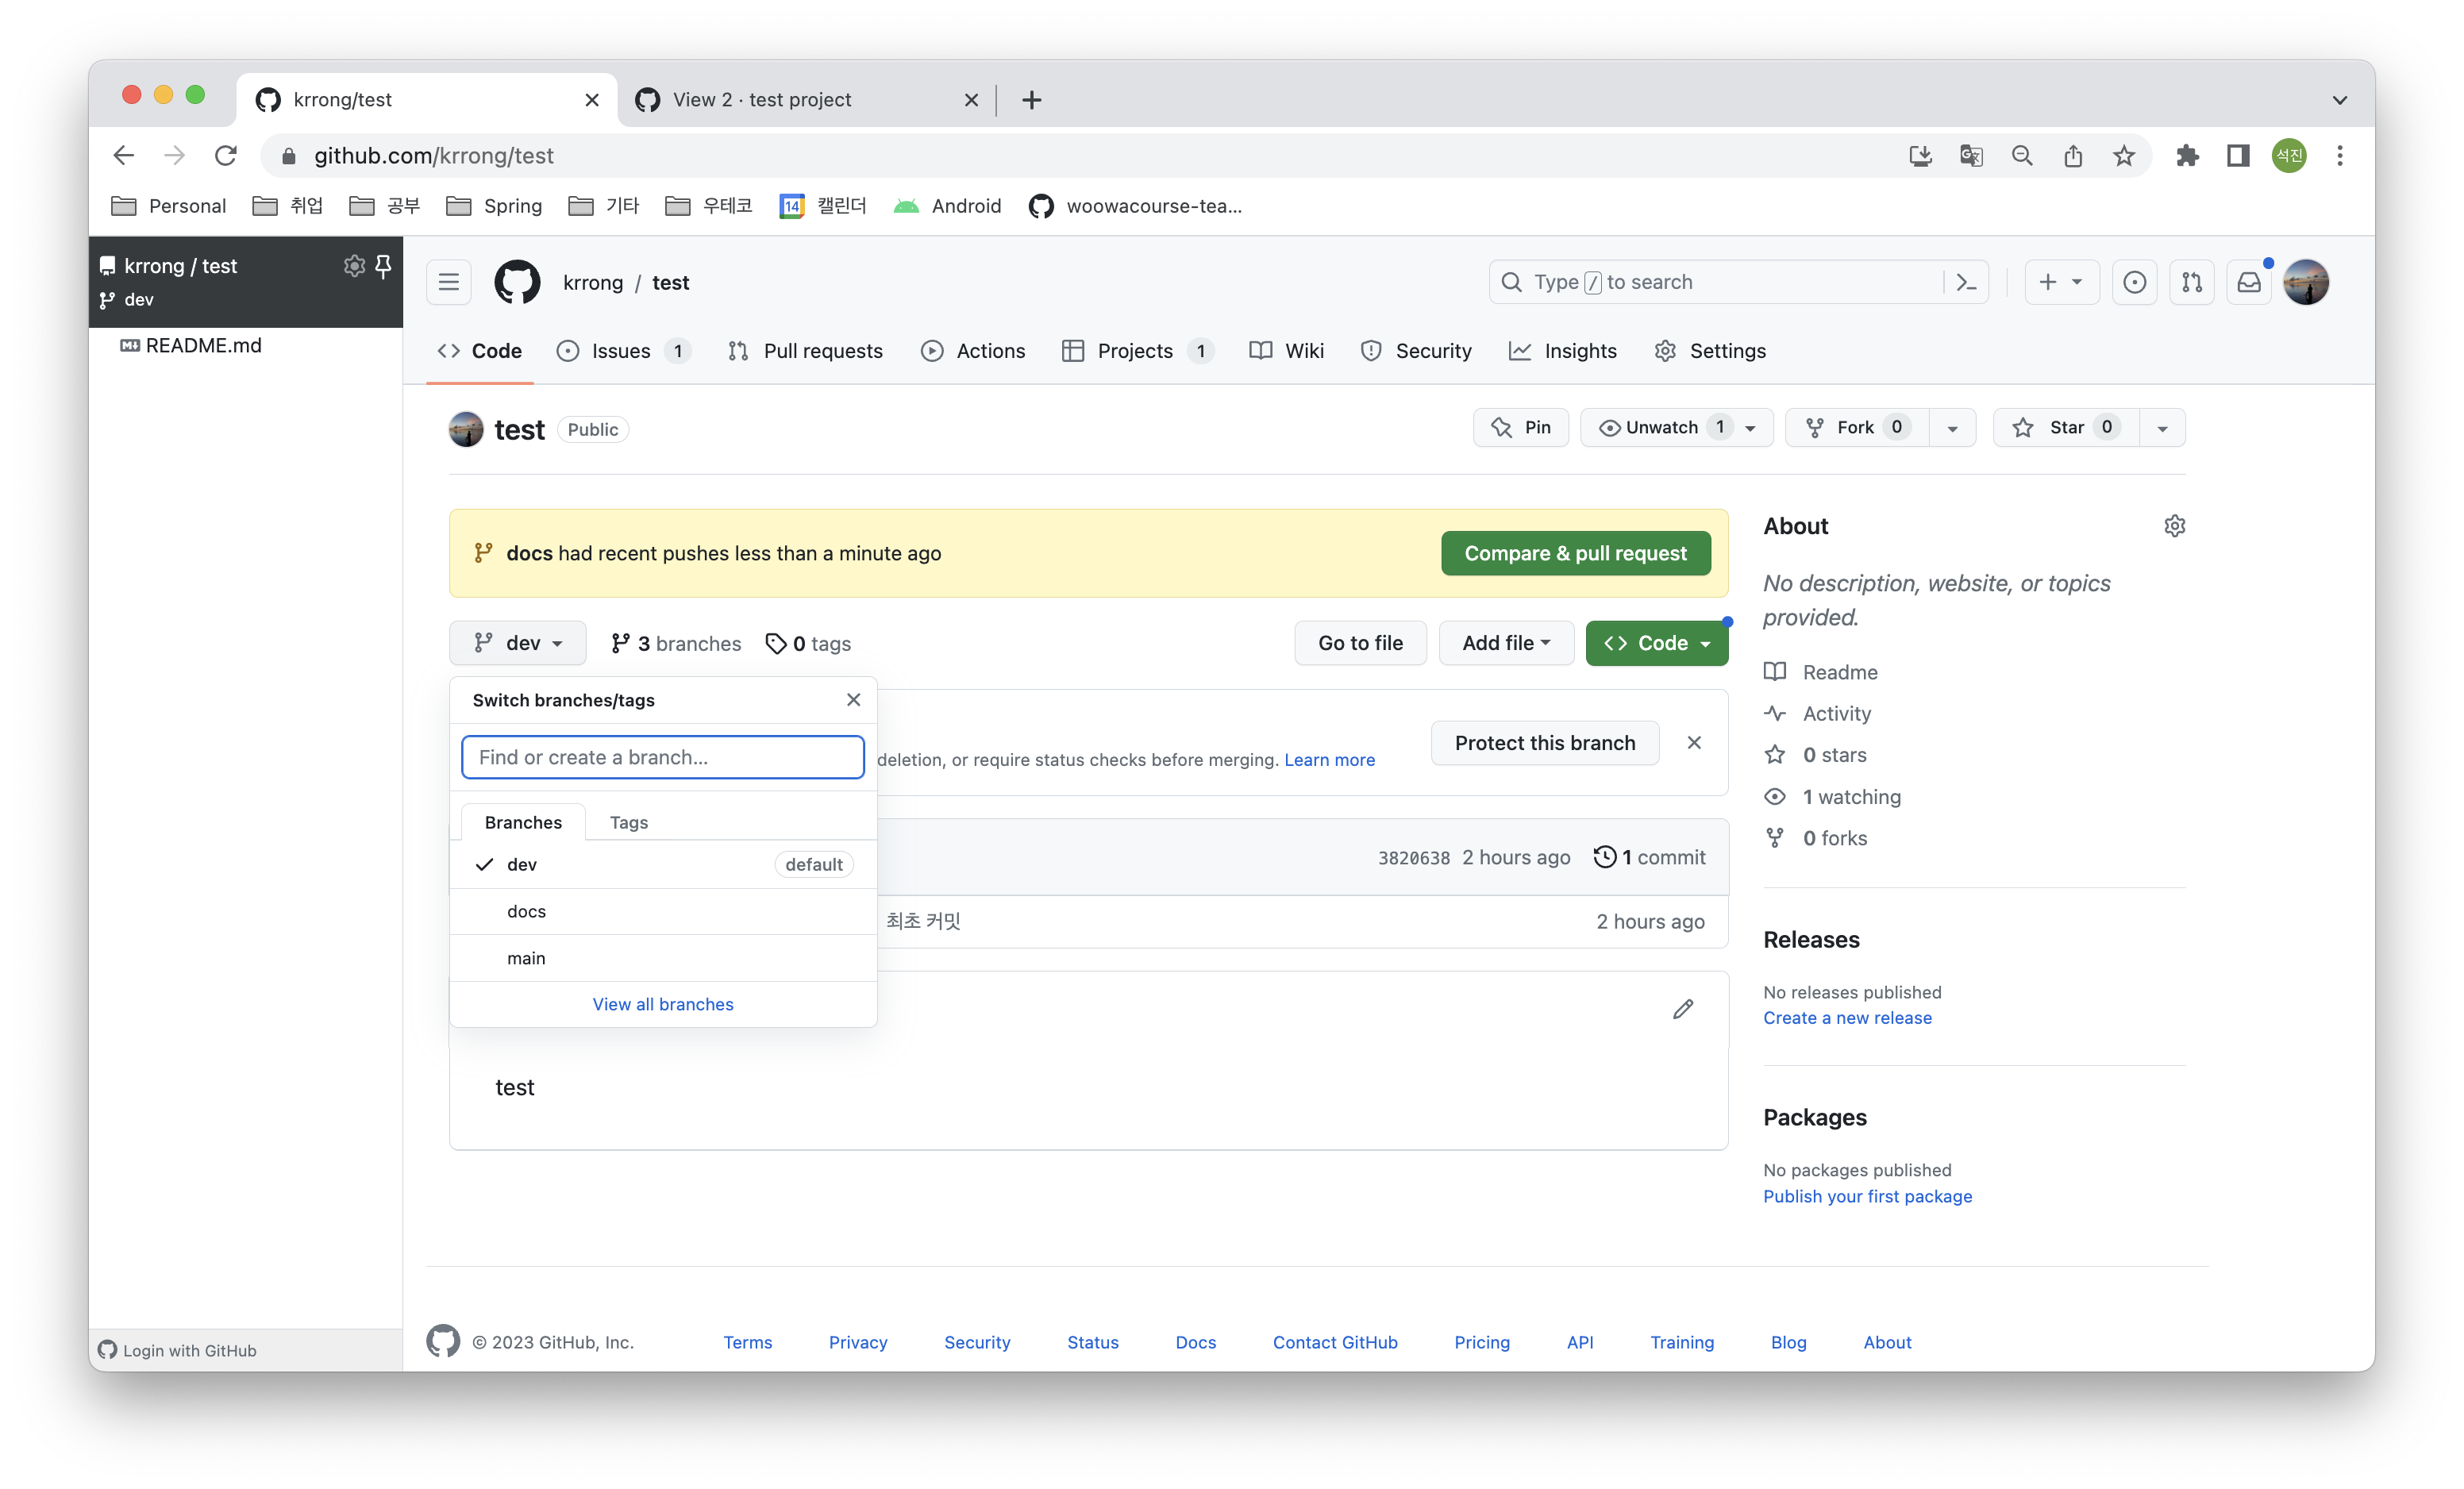The height and width of the screenshot is (1489, 2464).
Task: Edit the About section with gear icon
Action: point(2174,526)
